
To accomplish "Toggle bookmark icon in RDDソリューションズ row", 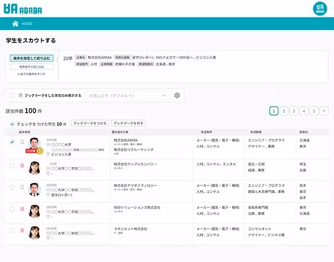I will tap(22, 209).
